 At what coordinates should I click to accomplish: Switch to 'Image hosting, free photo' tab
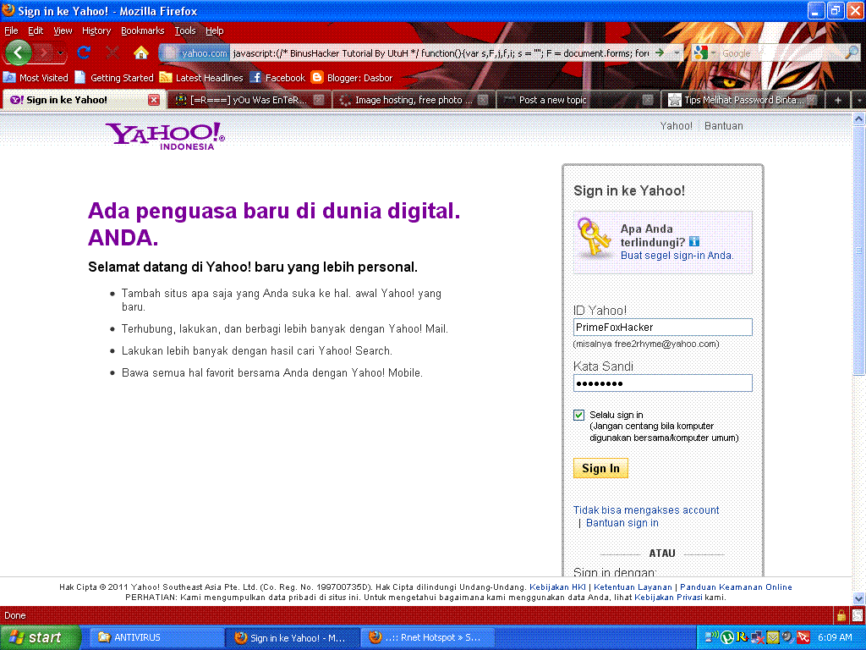(x=414, y=100)
